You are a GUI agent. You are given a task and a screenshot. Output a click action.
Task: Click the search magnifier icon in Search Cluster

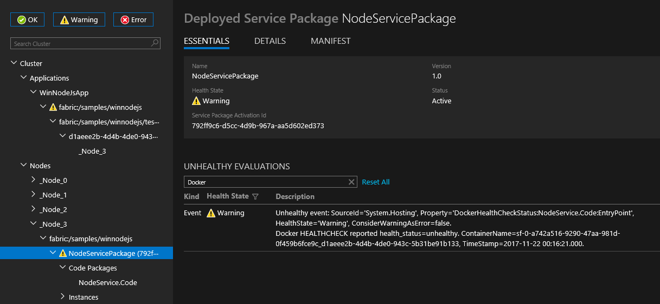(155, 44)
